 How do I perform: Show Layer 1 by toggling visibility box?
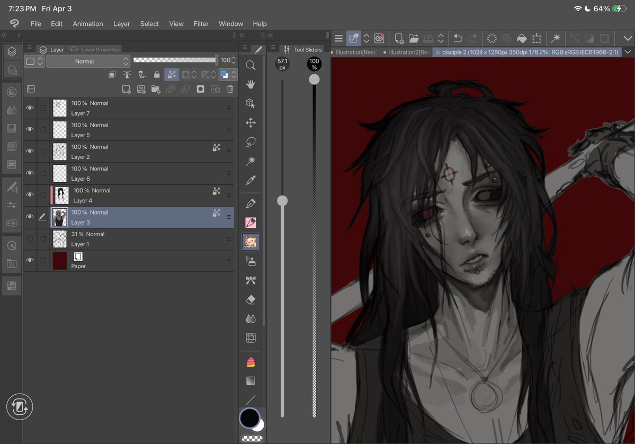click(30, 239)
